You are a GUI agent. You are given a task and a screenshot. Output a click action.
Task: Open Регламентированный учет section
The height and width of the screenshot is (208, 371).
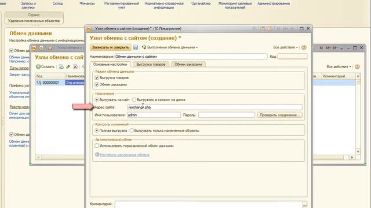click(122, 5)
